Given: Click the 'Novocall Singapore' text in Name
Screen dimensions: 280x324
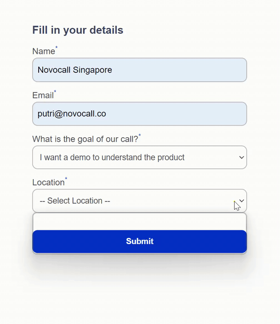Looking at the screenshot, I should pyautogui.click(x=75, y=70).
